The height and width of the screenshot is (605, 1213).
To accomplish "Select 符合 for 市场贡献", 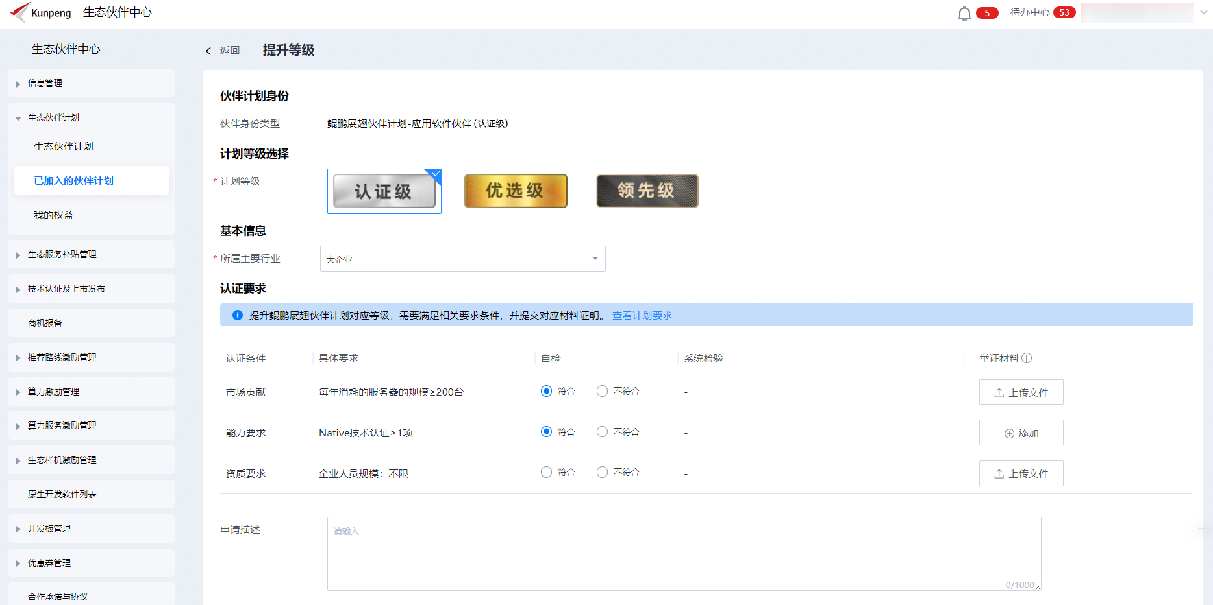I will click(x=546, y=391).
